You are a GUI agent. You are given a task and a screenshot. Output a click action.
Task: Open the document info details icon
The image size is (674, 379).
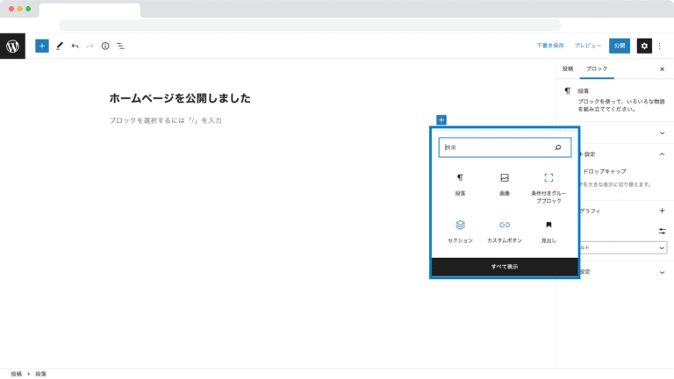tap(105, 46)
